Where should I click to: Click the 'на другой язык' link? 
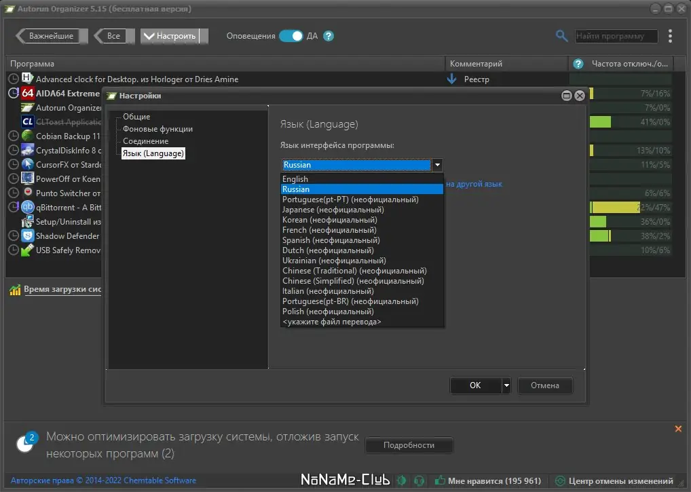(x=474, y=184)
